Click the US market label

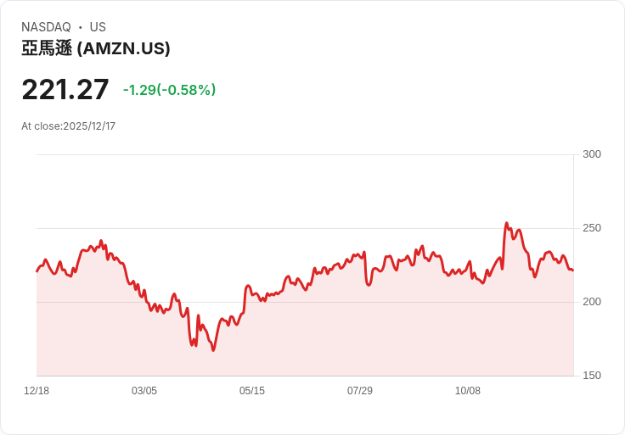point(98,27)
